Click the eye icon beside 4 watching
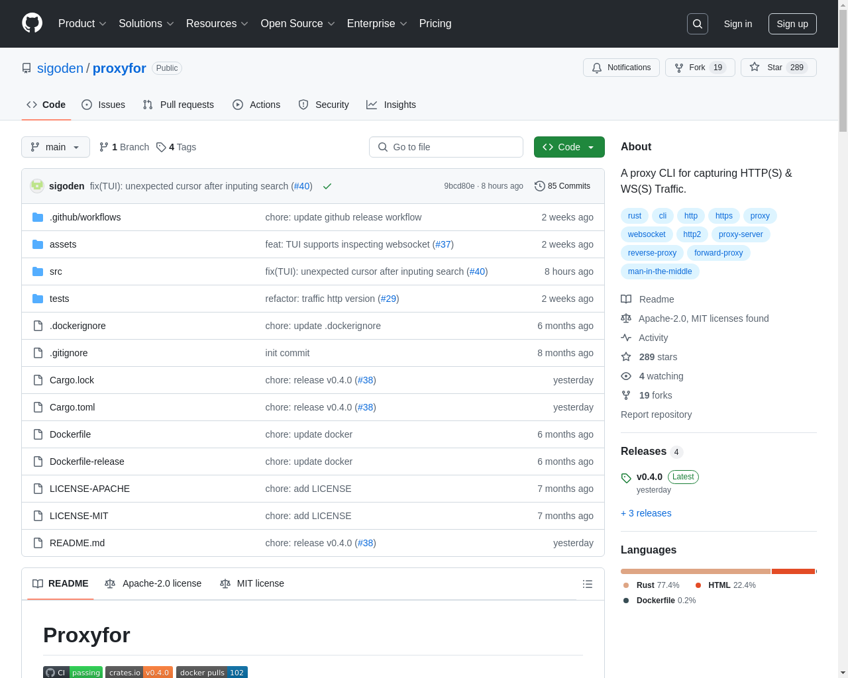Viewport: 848px width, 678px height. (x=626, y=376)
